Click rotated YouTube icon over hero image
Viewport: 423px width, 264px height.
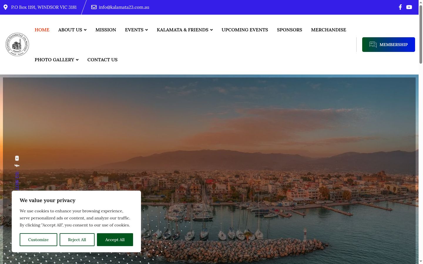point(17,158)
